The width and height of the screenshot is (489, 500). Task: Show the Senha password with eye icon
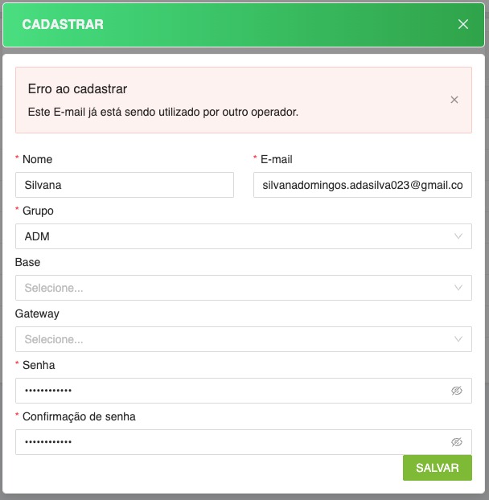[457, 391]
